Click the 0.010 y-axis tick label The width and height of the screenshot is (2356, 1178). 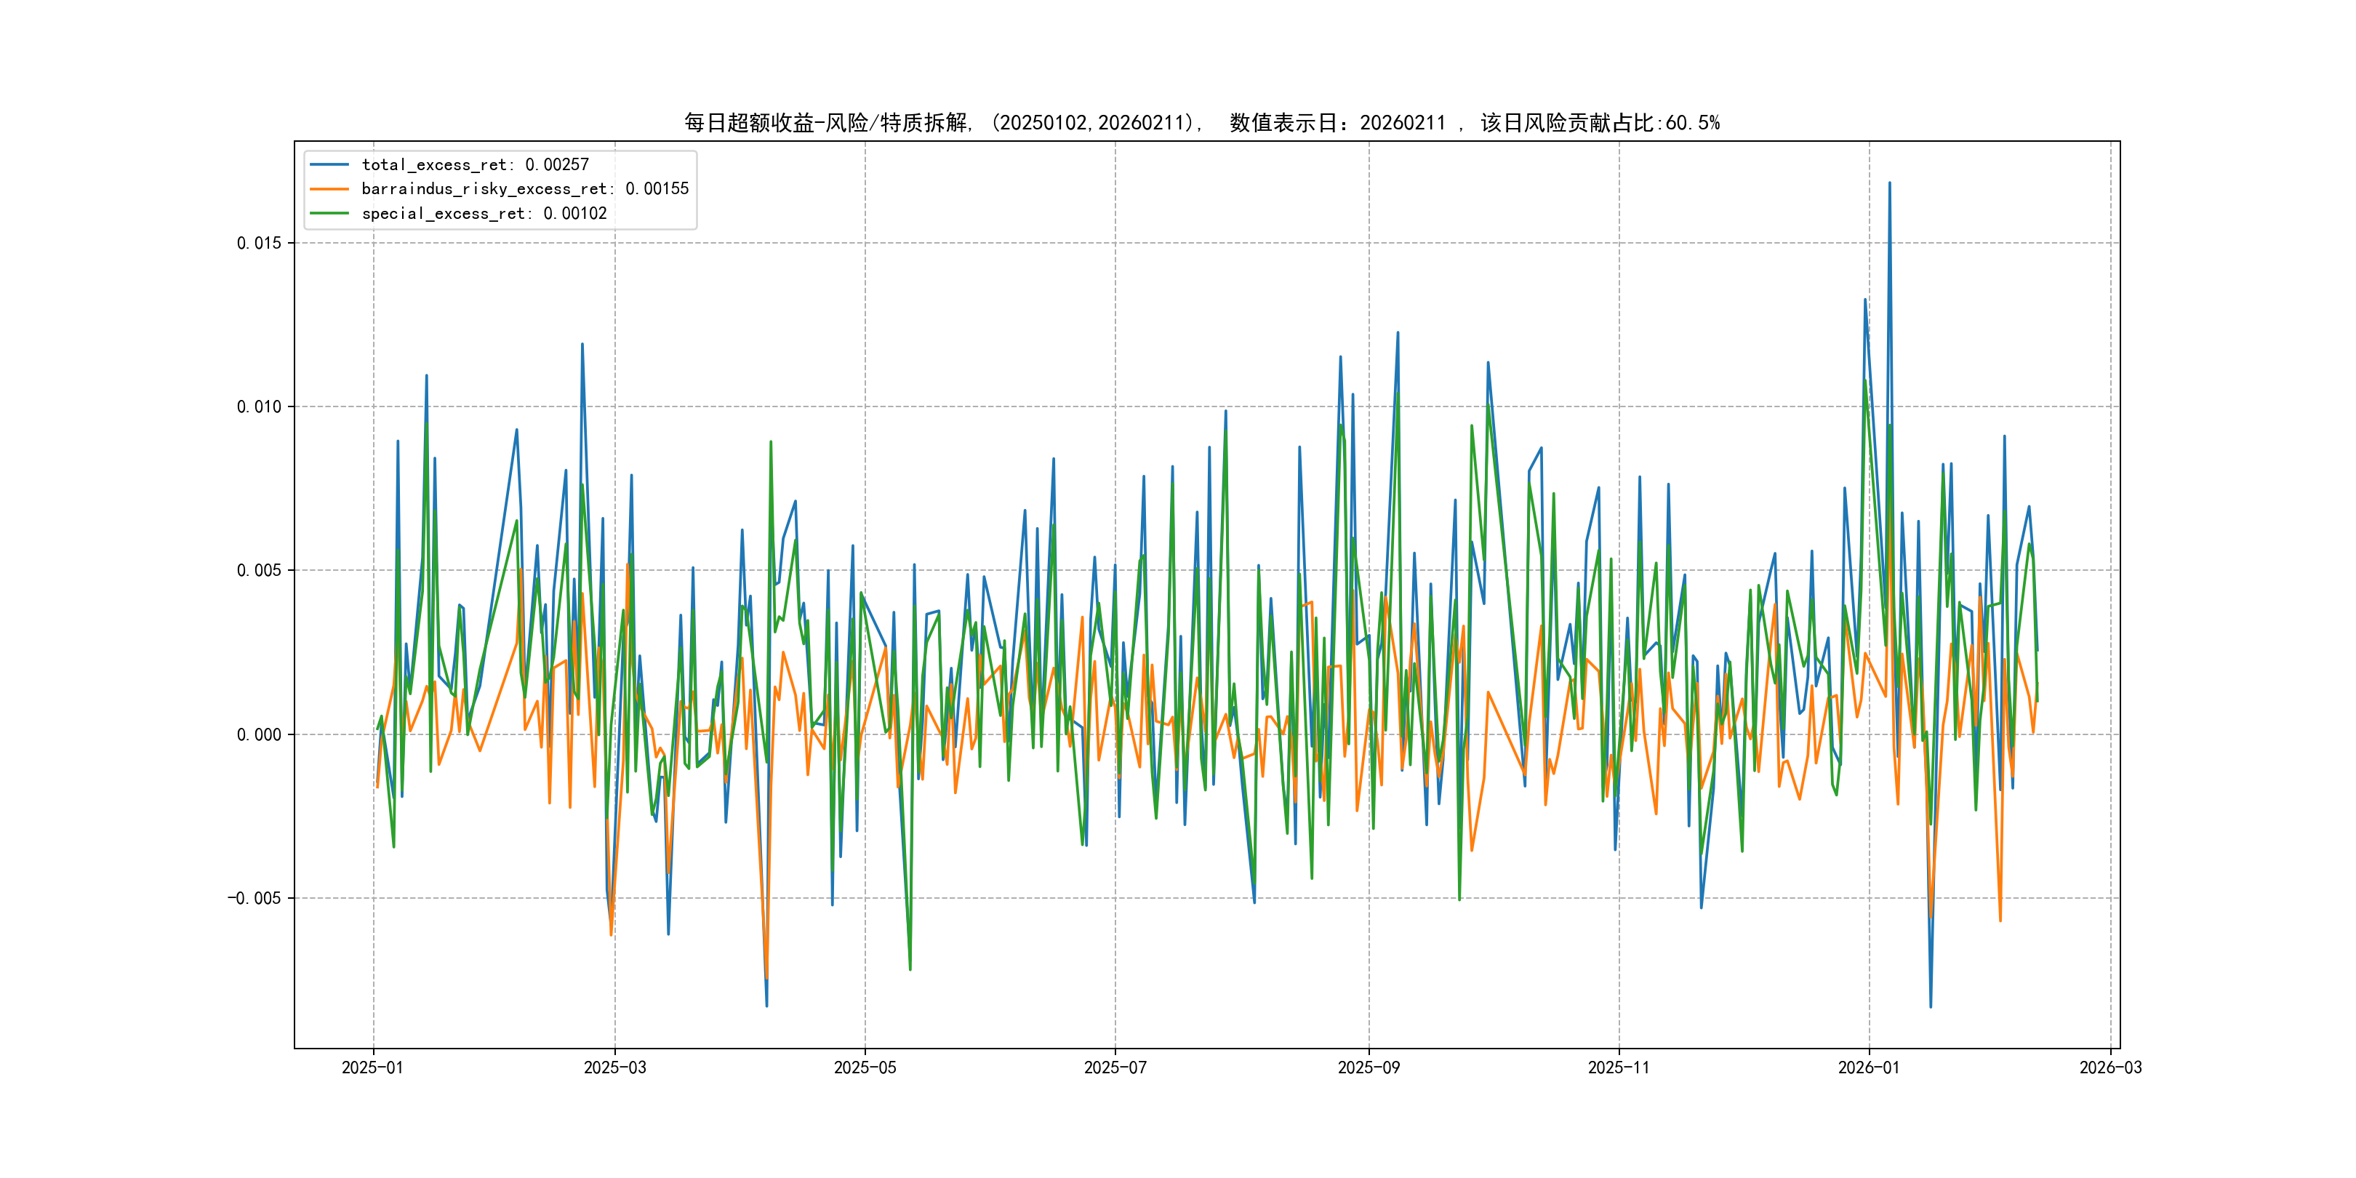(x=259, y=407)
